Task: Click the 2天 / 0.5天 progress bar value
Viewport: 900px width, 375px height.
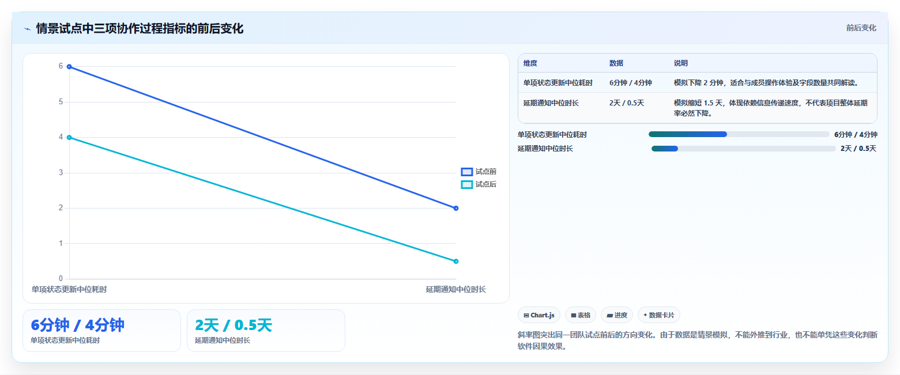Action: pyautogui.click(x=858, y=149)
